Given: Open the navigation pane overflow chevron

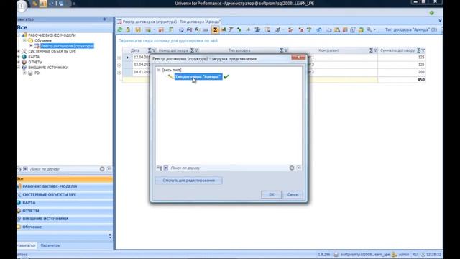Looking at the screenshot, I should tap(110, 236).
